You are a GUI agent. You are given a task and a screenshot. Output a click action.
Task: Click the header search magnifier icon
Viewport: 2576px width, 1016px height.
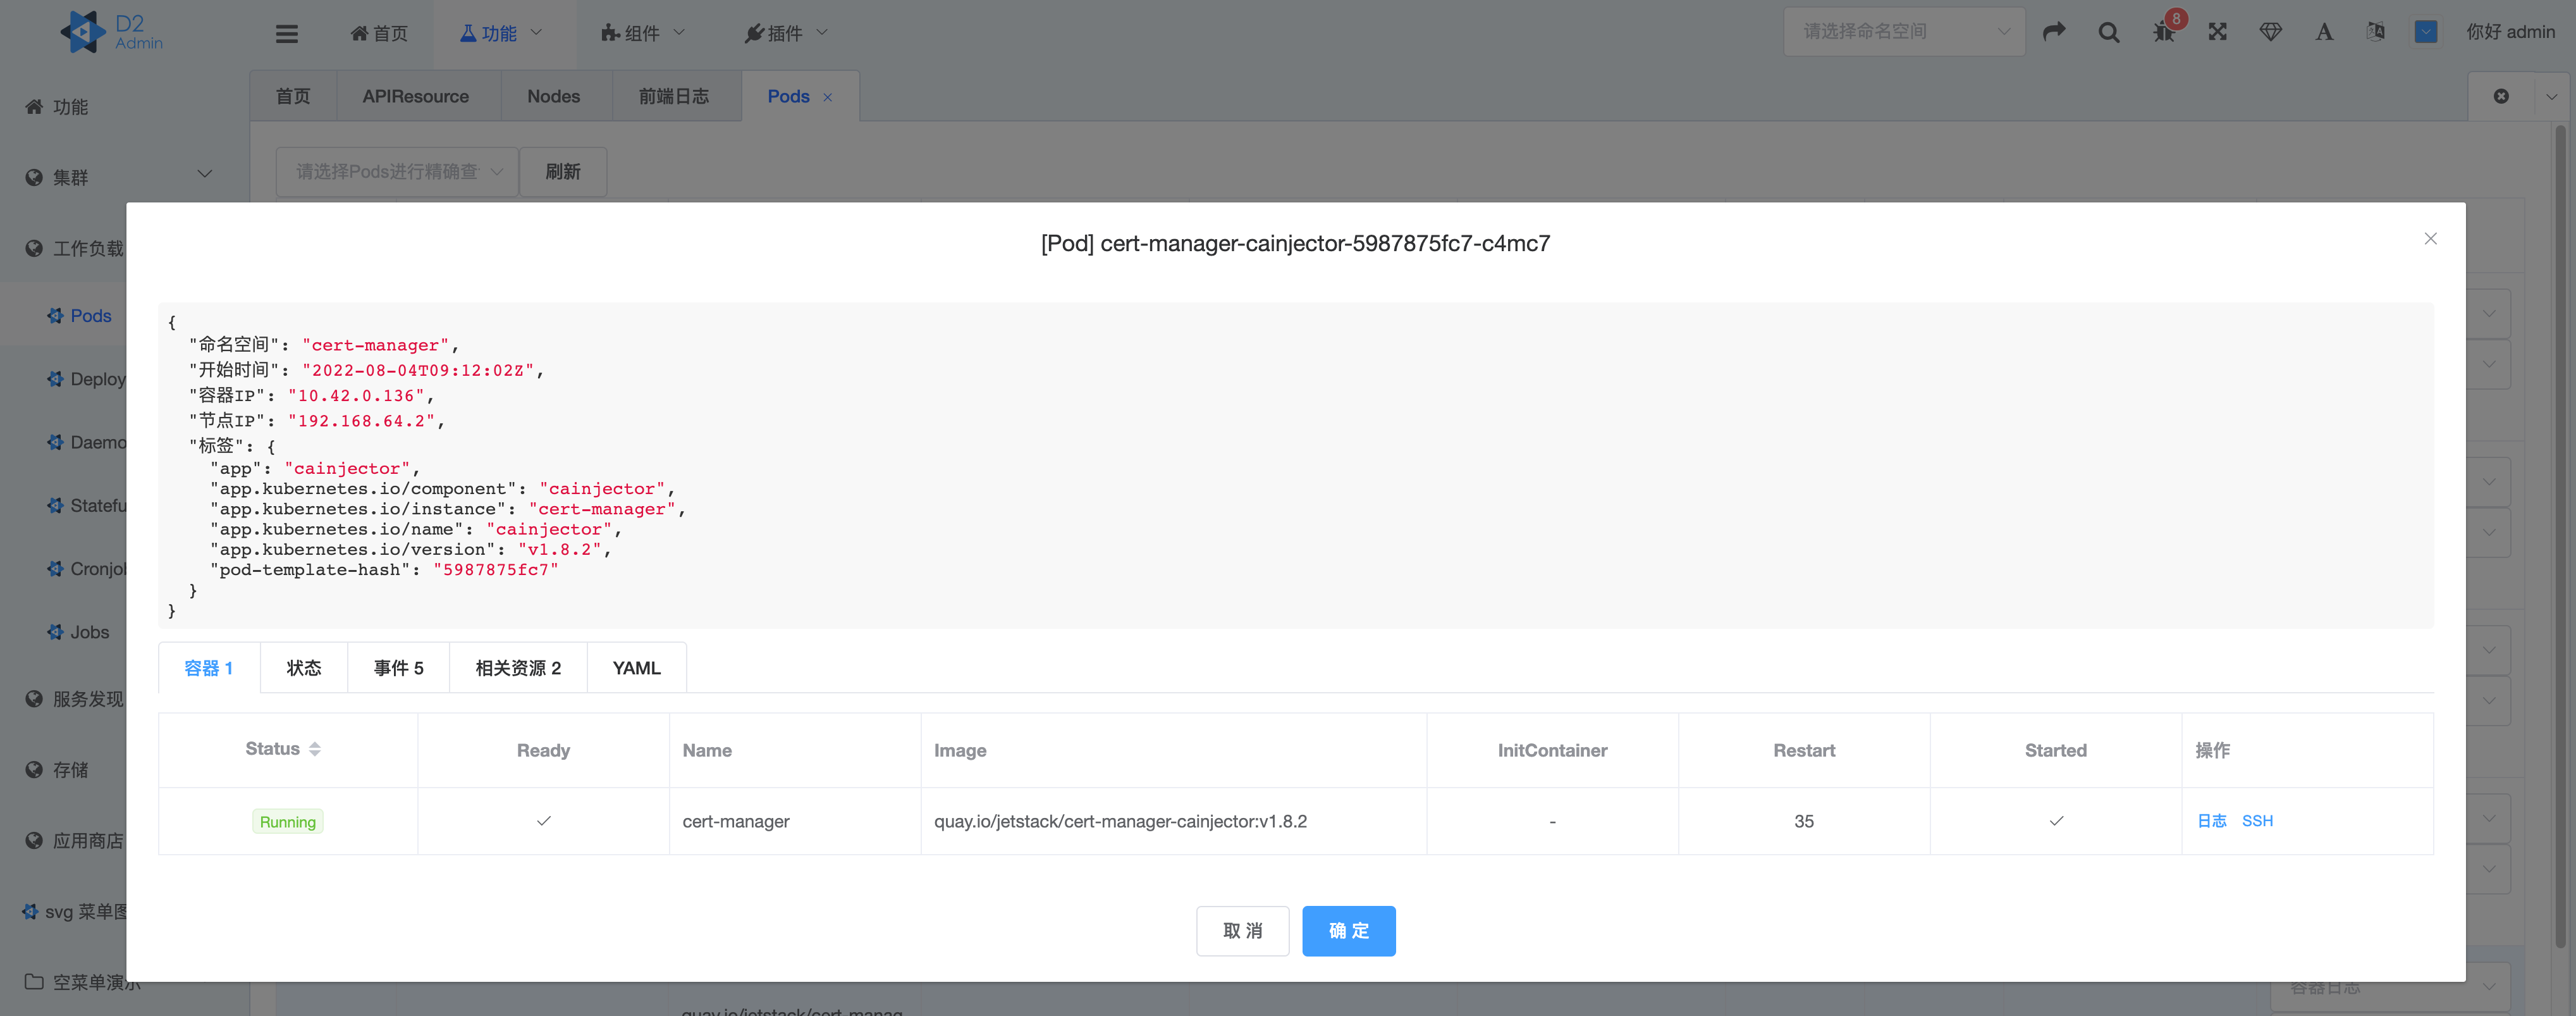[2109, 32]
